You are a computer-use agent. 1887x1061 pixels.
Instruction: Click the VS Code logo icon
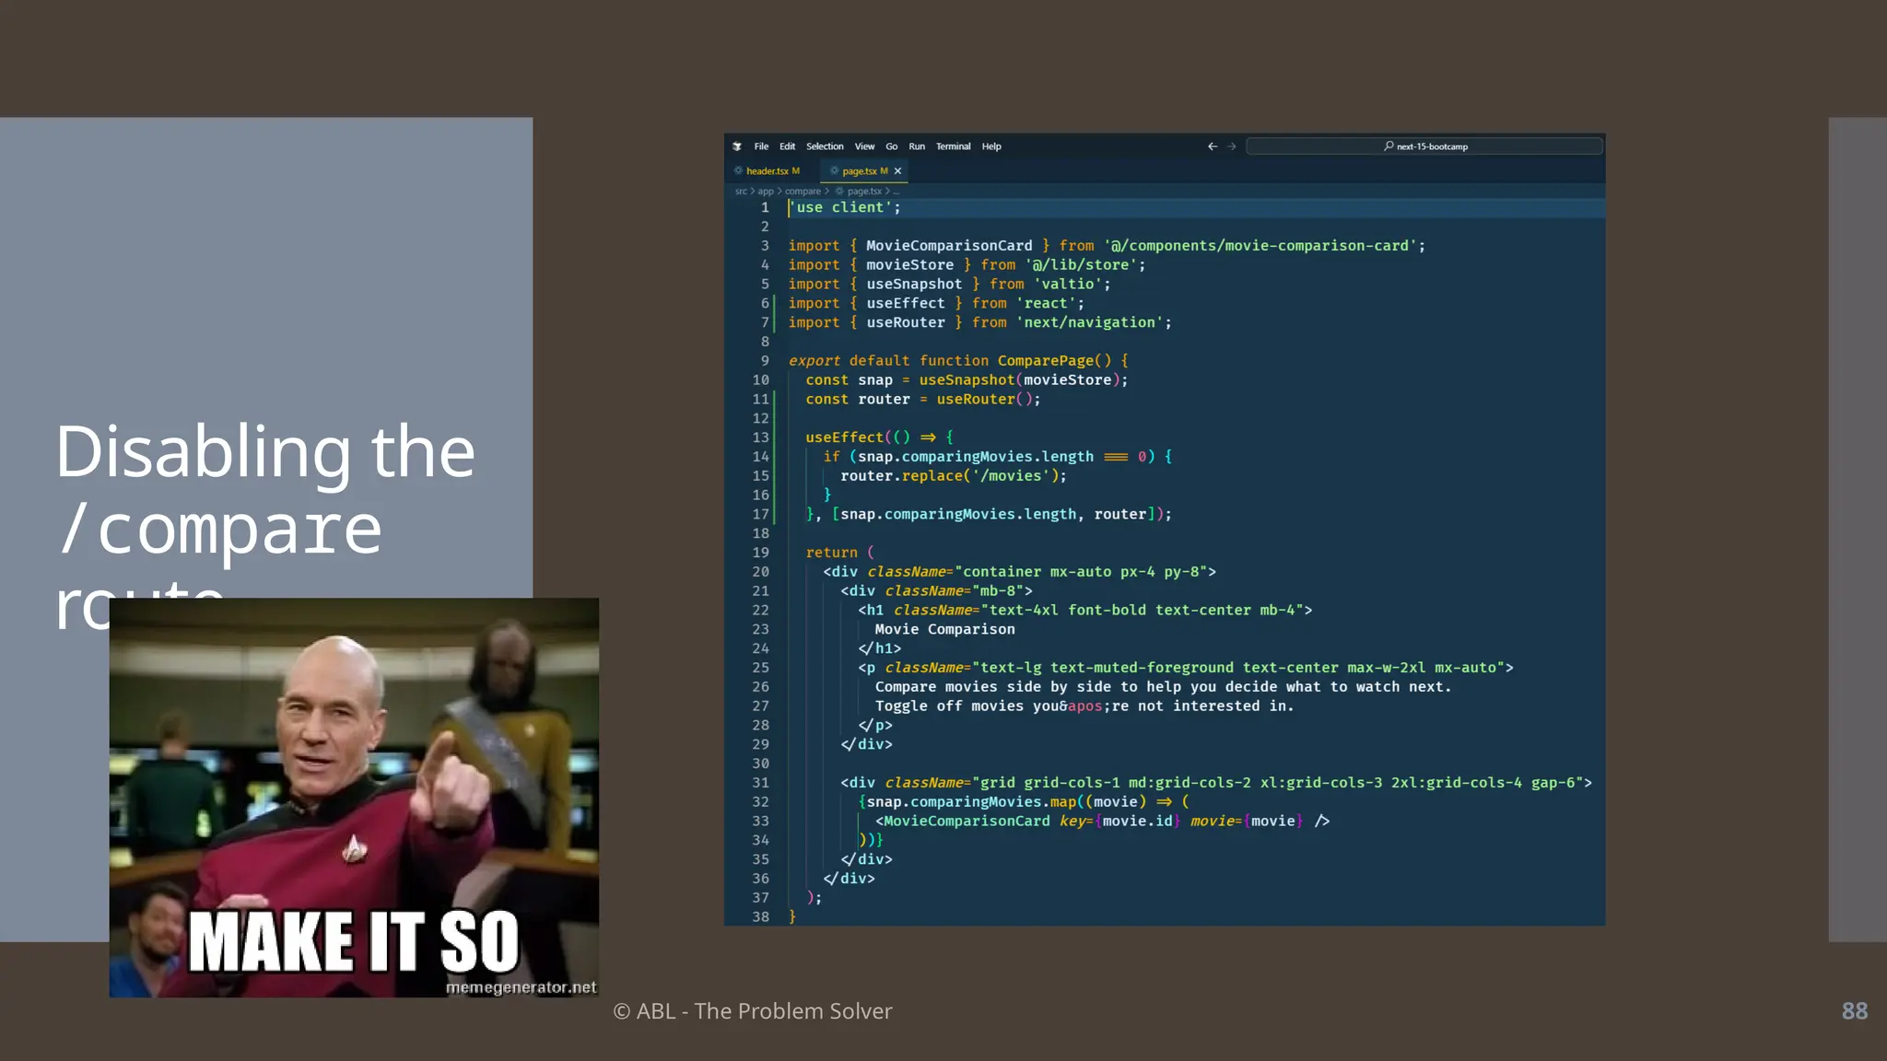tap(737, 146)
